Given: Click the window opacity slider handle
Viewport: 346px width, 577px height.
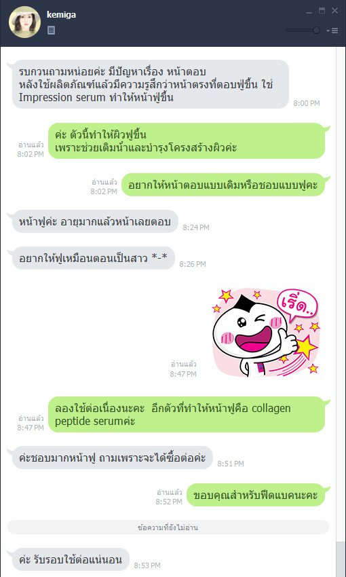Looking at the screenshot, I should (x=316, y=31).
